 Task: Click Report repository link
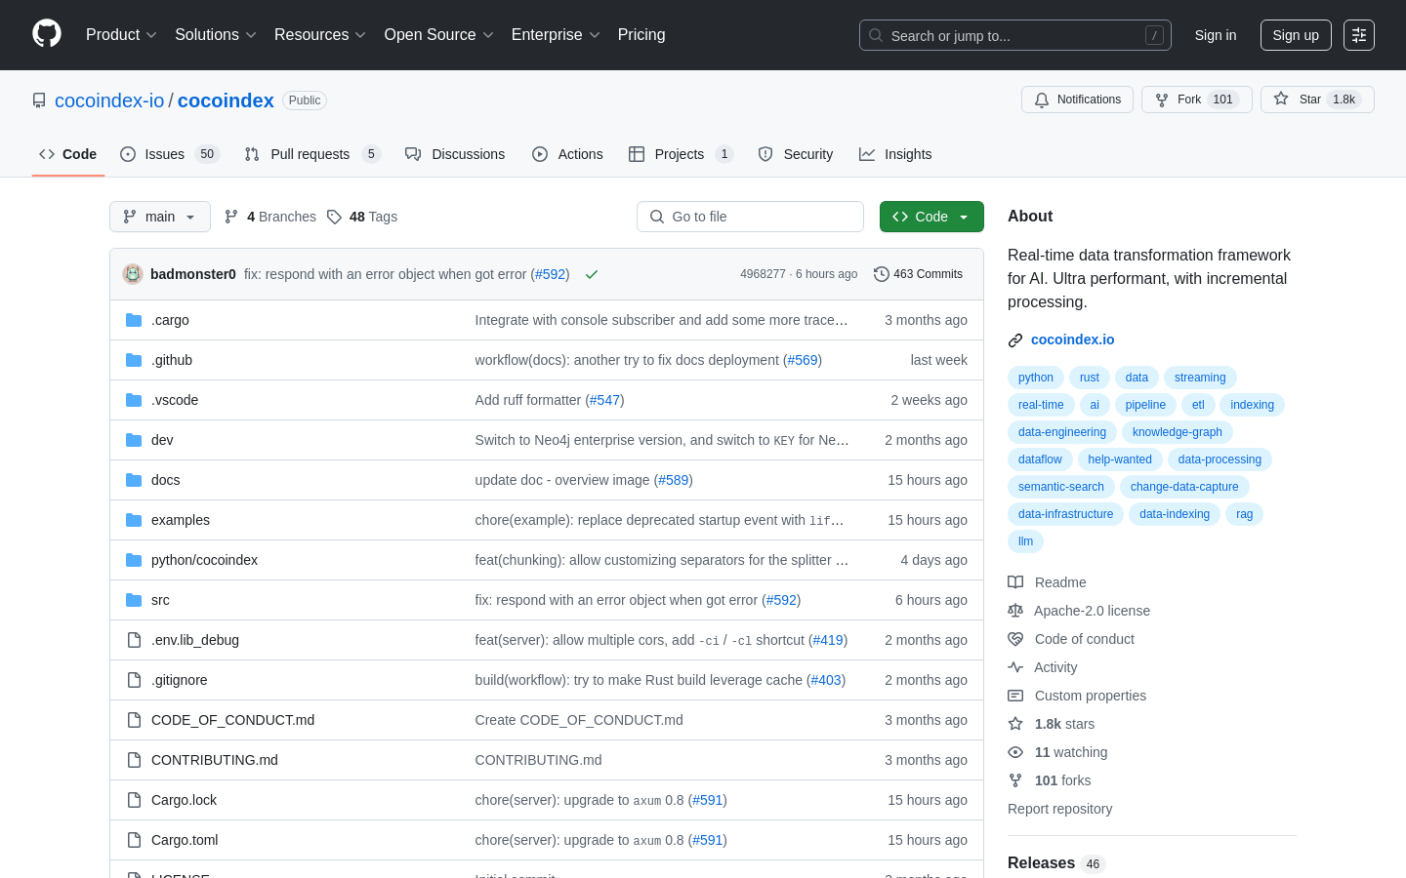[1059, 809]
